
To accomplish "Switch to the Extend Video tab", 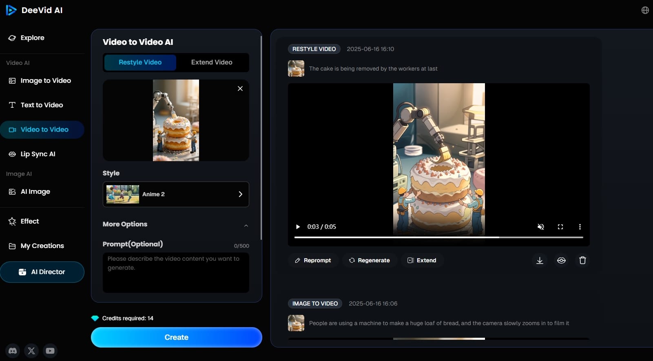I will click(212, 62).
